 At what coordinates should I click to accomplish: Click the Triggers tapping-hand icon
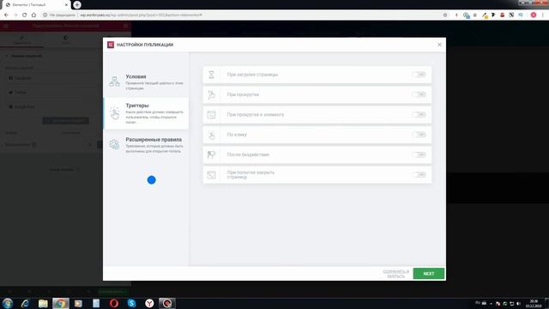(114, 112)
